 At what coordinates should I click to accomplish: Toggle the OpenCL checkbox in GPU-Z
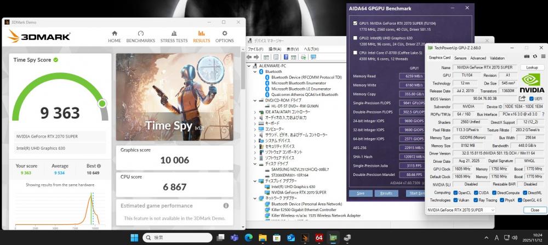click(455, 192)
